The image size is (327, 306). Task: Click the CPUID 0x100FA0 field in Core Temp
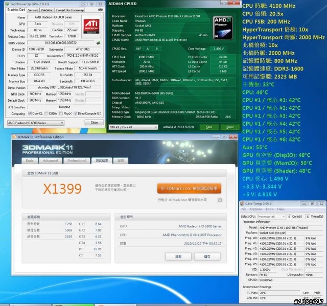291,280
